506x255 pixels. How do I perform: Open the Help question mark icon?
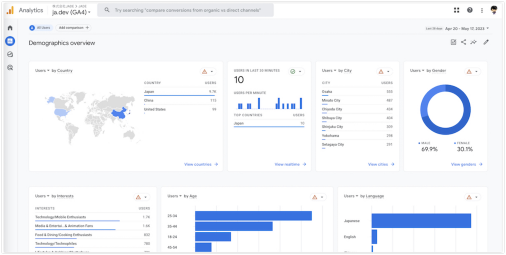click(470, 10)
